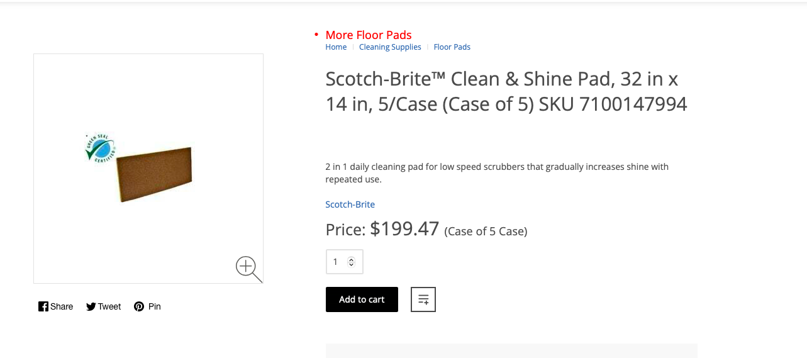The height and width of the screenshot is (358, 807).
Task: Open the red More Floor Pads link
Action: 369,35
